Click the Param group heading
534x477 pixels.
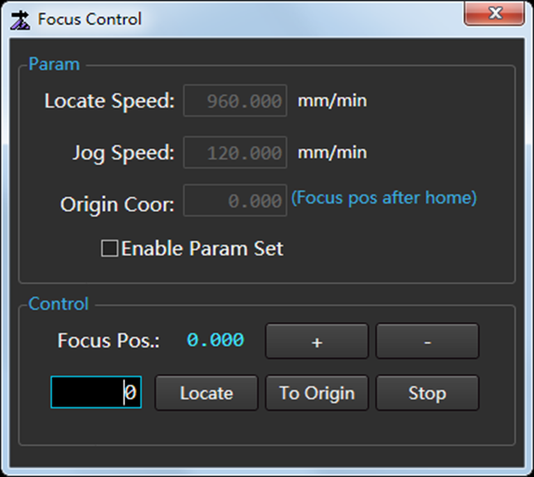coord(54,64)
